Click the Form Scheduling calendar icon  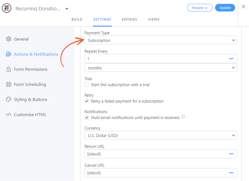(x=9, y=84)
